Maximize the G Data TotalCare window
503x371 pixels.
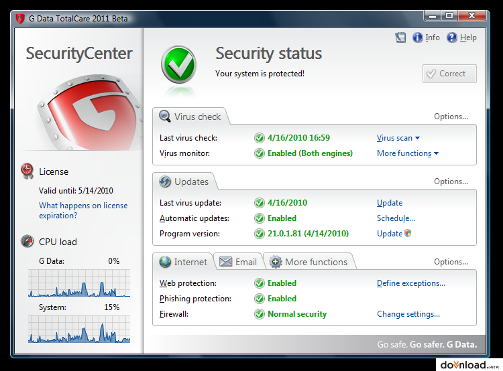449,15
